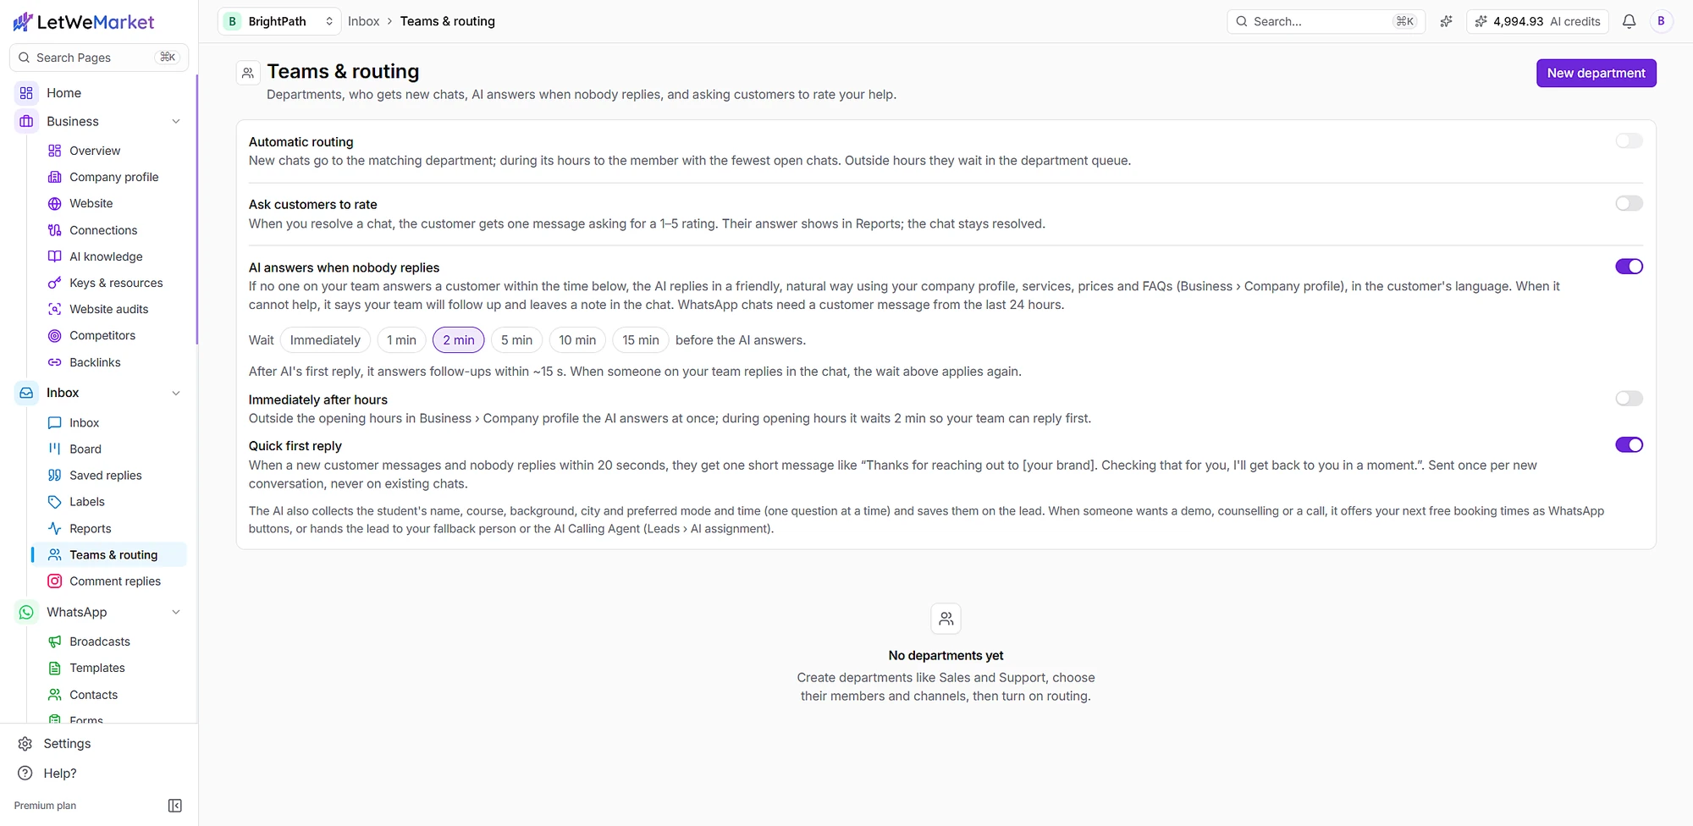Click the LetWeMarket logo
This screenshot has width=1693, height=826.
(x=84, y=22)
